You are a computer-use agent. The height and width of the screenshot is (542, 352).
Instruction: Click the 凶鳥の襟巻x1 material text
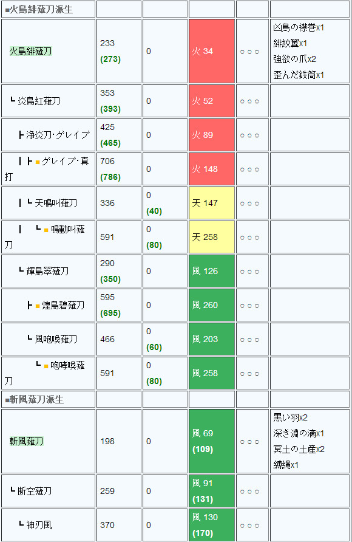(299, 27)
